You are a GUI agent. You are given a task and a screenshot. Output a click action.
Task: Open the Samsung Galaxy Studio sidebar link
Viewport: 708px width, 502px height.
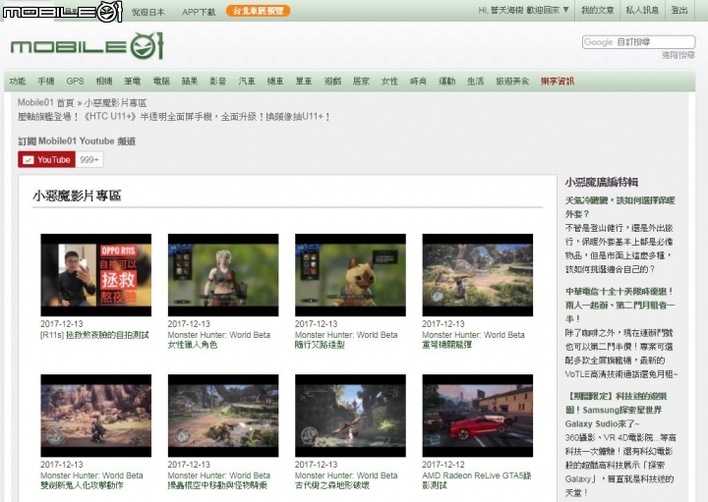coord(616,410)
